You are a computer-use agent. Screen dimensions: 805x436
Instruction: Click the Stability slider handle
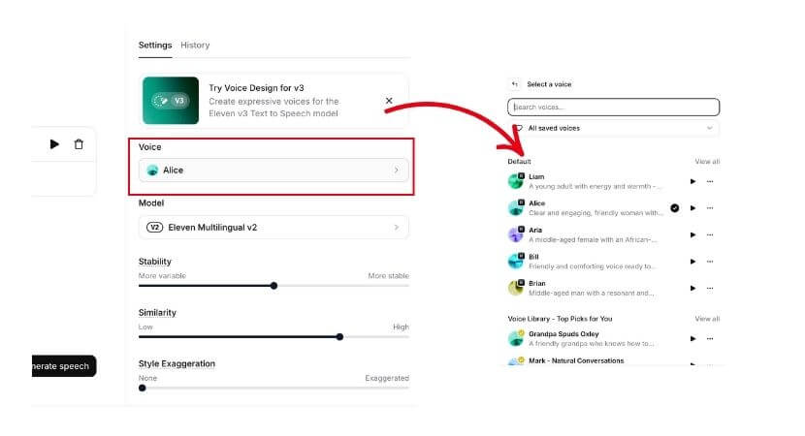(x=274, y=286)
